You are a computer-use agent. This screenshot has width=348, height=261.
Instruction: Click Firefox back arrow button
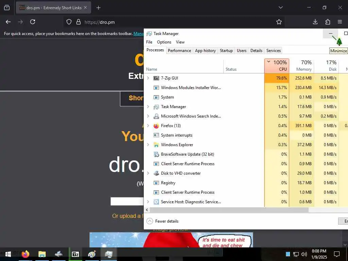(x=8, y=22)
